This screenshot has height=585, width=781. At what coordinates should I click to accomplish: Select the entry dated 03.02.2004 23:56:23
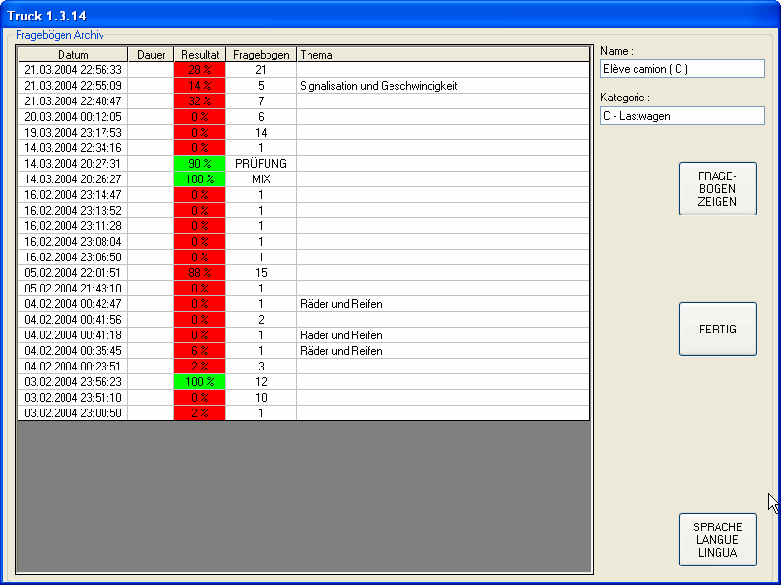pyautogui.click(x=73, y=382)
